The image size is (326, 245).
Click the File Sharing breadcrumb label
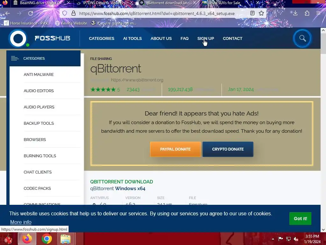(101, 59)
